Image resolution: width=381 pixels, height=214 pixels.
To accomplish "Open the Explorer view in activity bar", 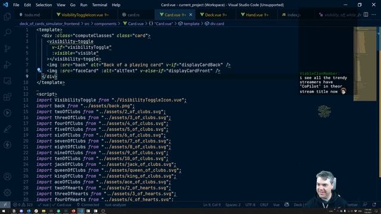I will pyautogui.click(x=7, y=17).
